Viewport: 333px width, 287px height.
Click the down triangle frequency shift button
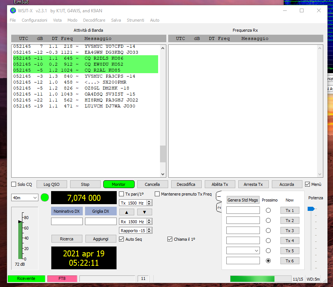(x=144, y=212)
